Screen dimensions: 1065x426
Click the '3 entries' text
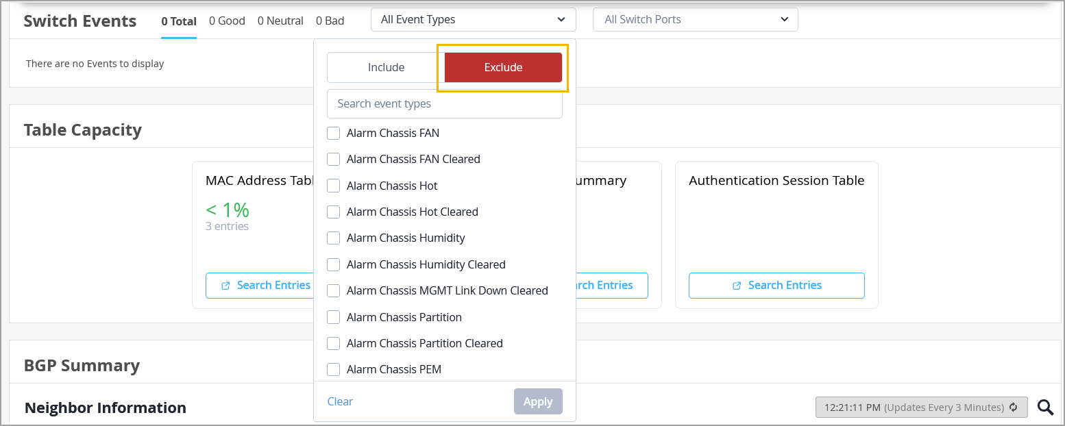pyautogui.click(x=227, y=226)
